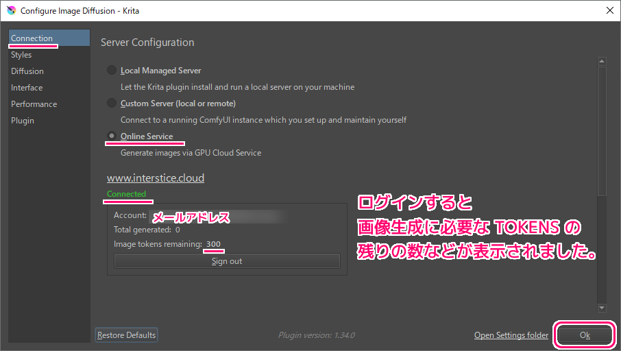This screenshot has width=621, height=351.
Task: Select the Online Service radio button
Action: click(112, 136)
